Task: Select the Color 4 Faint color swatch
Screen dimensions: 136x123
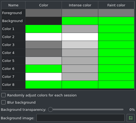Action: pos(116,53)
